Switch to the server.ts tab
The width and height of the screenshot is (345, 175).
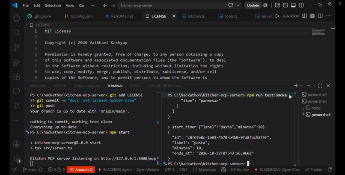264,16
